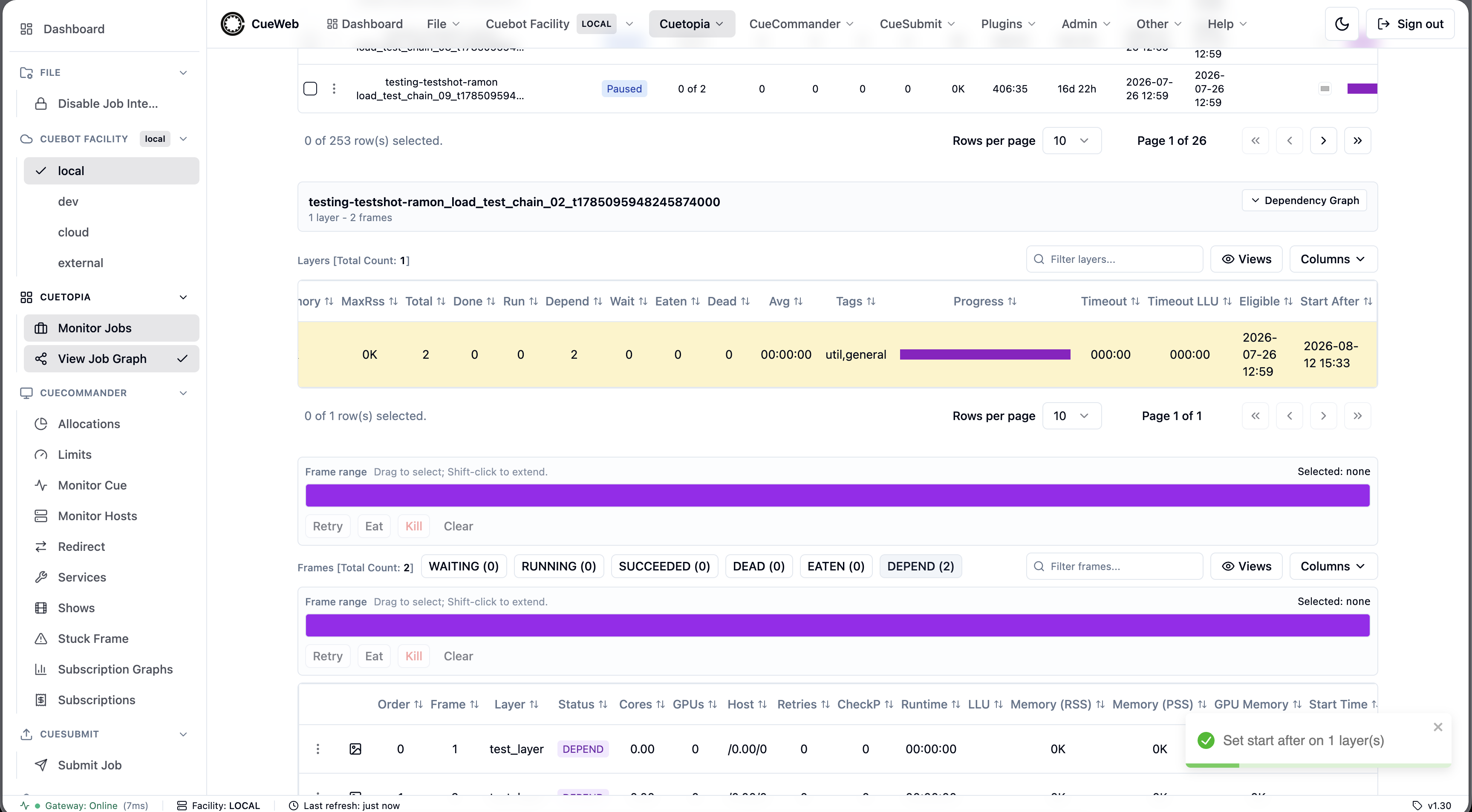Open the CueCommander top menu
Image resolution: width=1472 pixels, height=812 pixels.
click(x=801, y=24)
